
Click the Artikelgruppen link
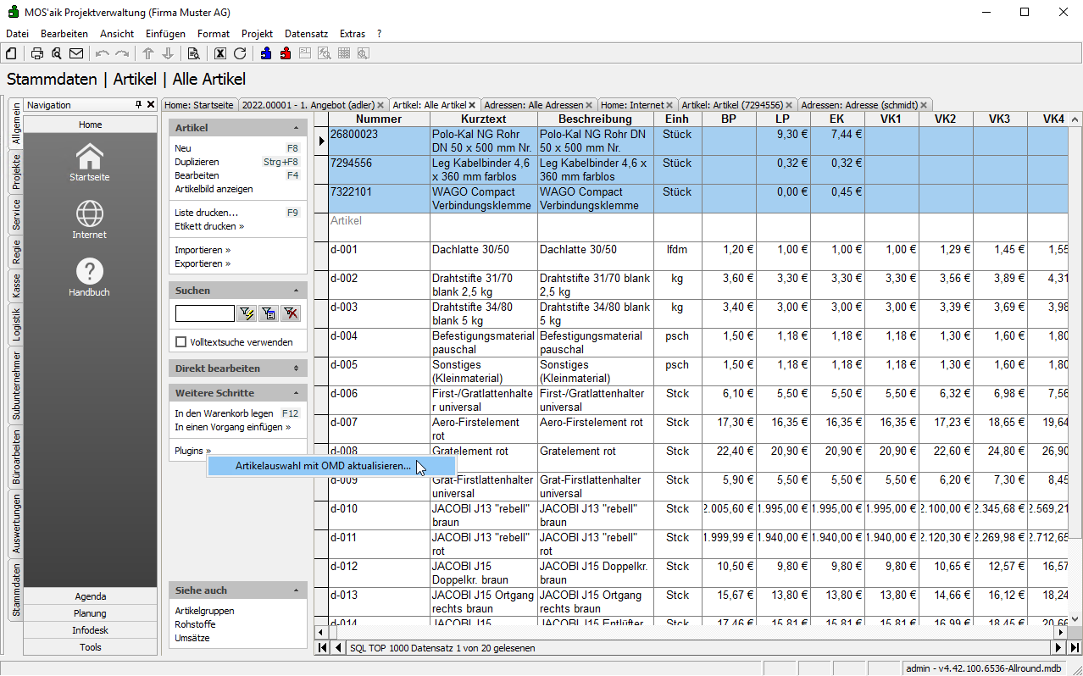pyautogui.click(x=204, y=611)
